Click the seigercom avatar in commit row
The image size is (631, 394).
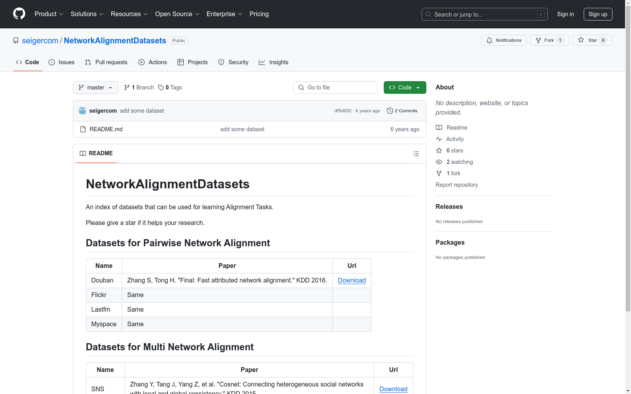[82, 111]
